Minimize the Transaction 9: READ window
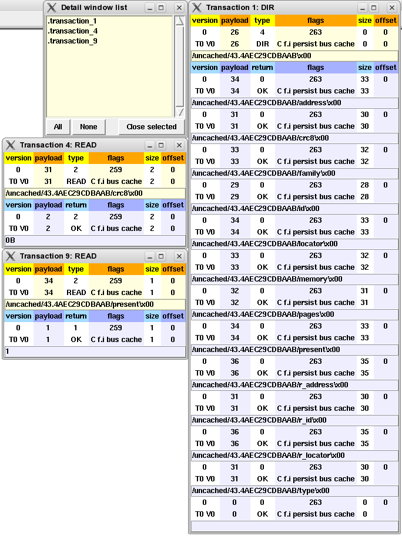Screen dimensions: 402x536 click(149, 256)
